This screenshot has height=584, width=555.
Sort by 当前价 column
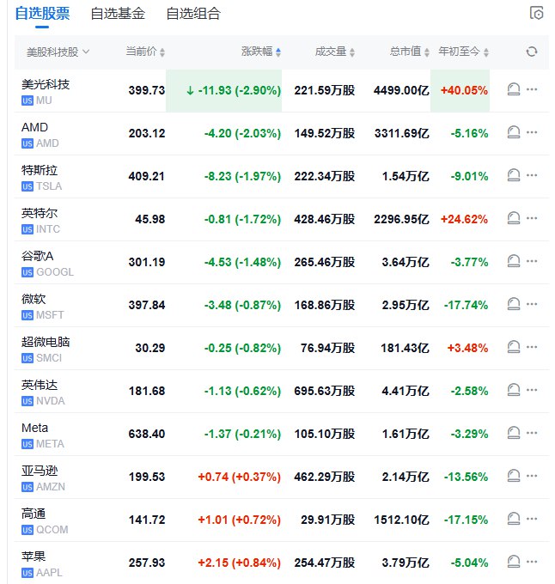pyautogui.click(x=145, y=52)
